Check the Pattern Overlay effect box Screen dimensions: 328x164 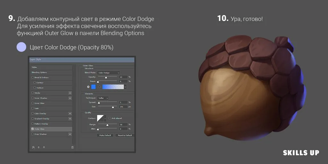point(32,124)
